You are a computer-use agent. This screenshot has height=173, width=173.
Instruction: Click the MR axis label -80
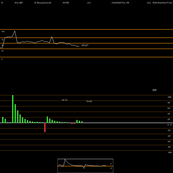(169, 147)
